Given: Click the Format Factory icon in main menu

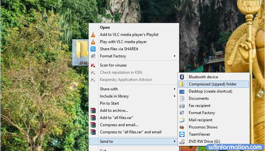Looking at the screenshot, I should [93, 56].
